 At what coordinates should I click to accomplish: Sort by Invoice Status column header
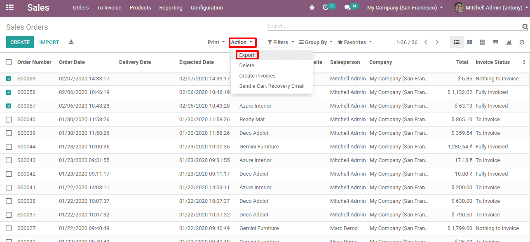(x=492, y=62)
